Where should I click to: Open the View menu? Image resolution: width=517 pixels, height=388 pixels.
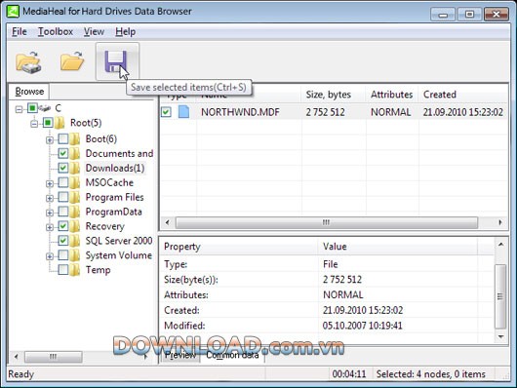click(x=94, y=31)
